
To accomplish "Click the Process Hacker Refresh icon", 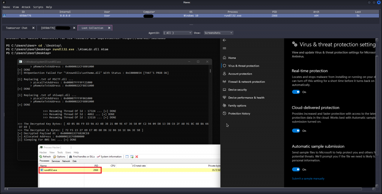I will pos(41,156).
